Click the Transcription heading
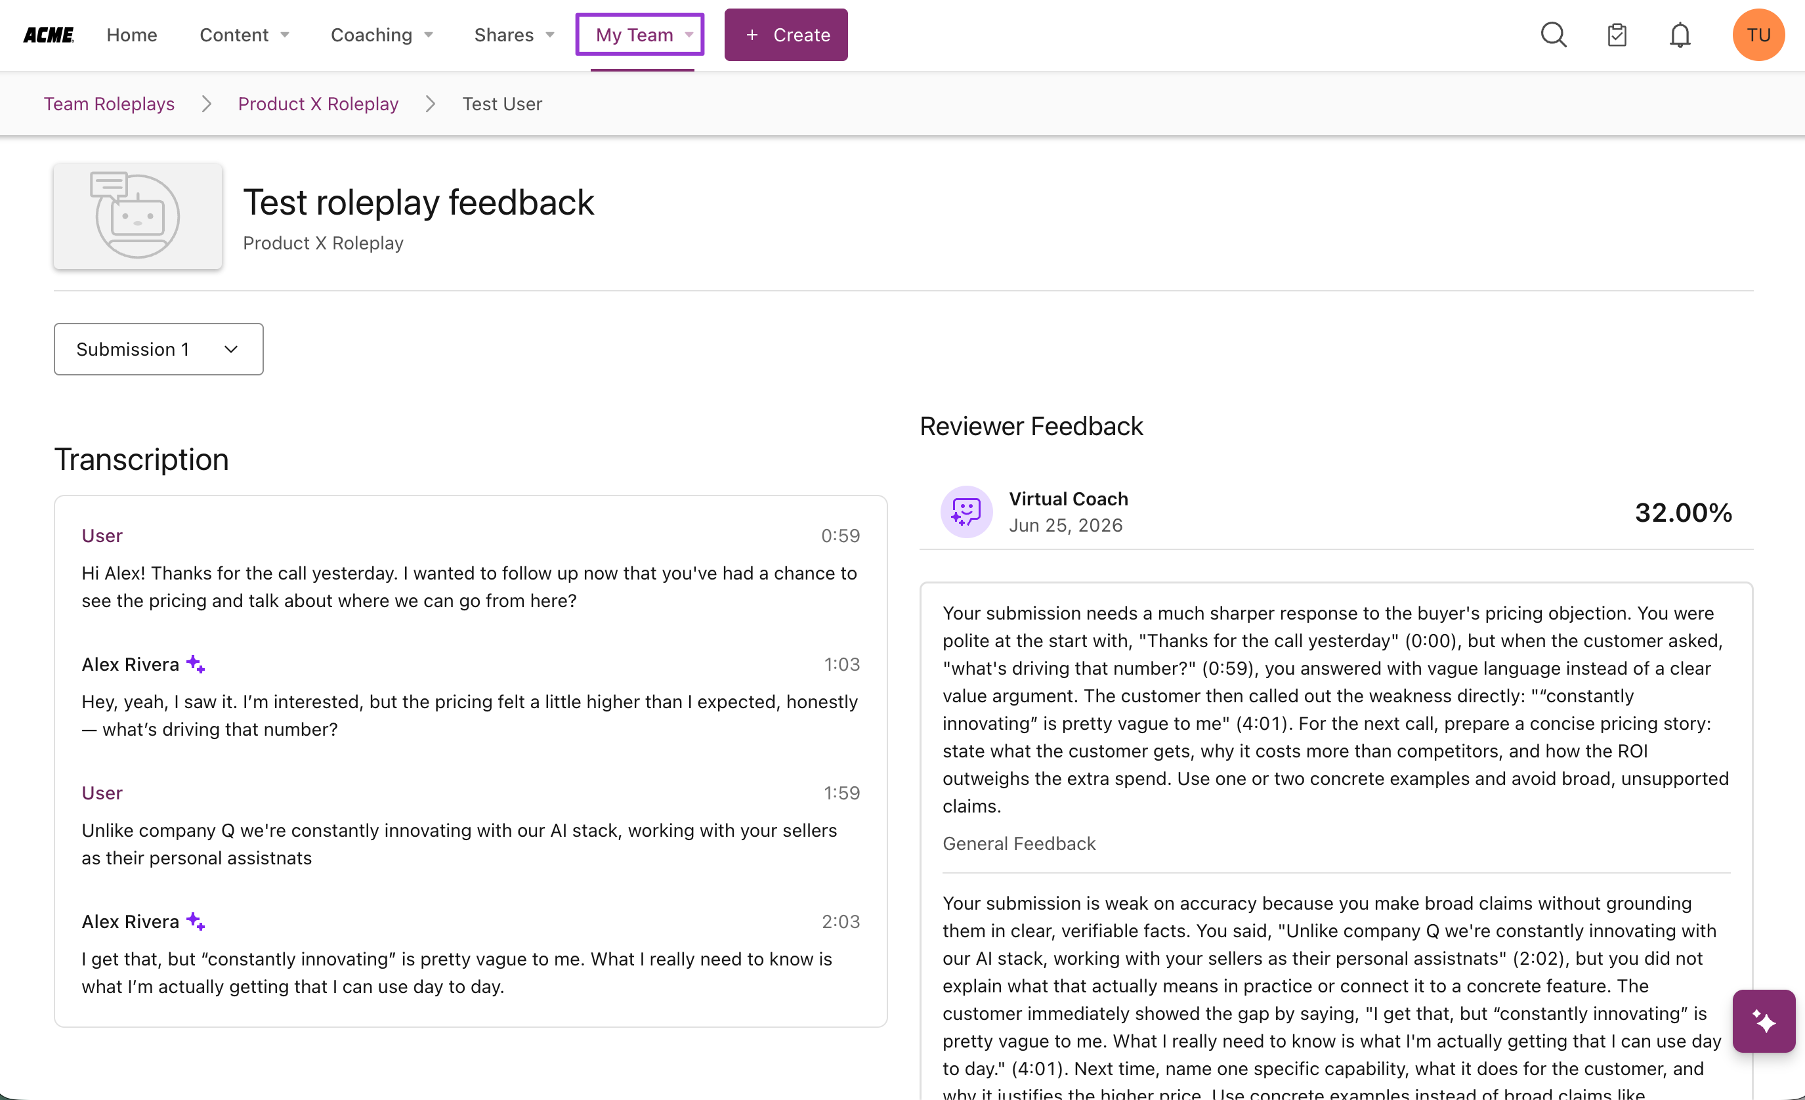The width and height of the screenshot is (1805, 1100). (x=141, y=460)
